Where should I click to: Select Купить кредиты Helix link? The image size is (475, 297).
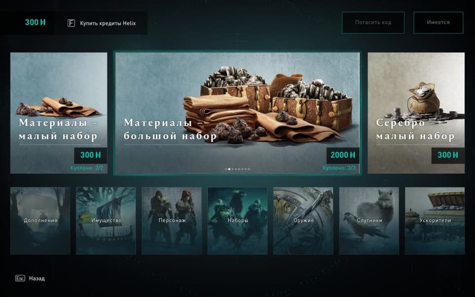coord(108,23)
